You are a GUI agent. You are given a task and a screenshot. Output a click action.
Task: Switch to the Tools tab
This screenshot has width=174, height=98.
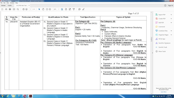(10, 5)
